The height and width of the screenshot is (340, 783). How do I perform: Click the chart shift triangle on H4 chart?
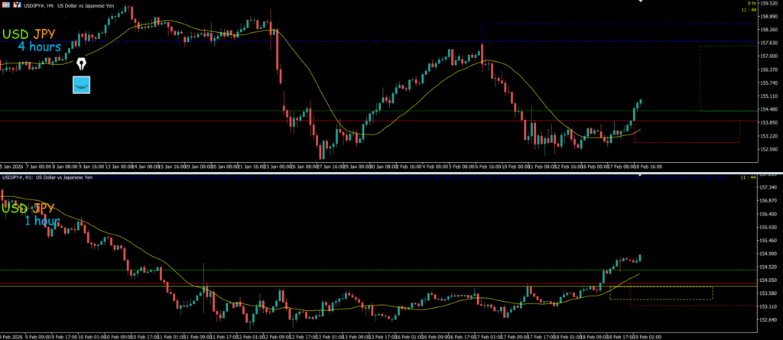point(641,2)
